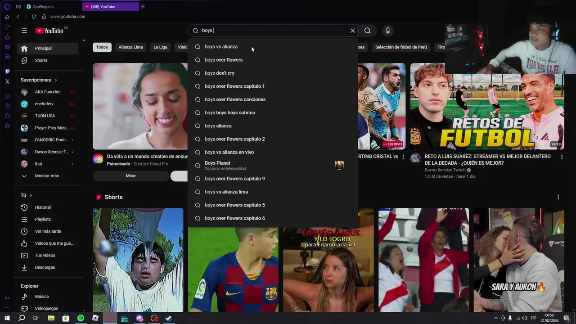Open Ibai channel in sidebar
Screen dimensions: 576x324
48,164
